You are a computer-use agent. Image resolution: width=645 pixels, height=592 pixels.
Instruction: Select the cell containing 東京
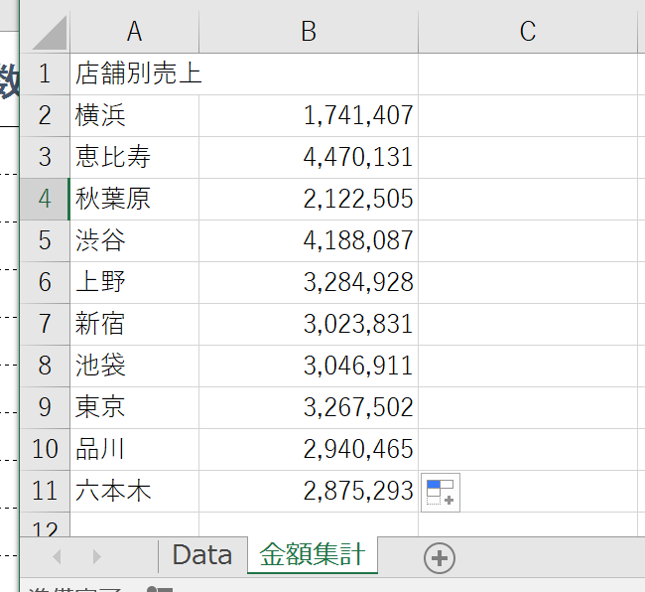[135, 407]
